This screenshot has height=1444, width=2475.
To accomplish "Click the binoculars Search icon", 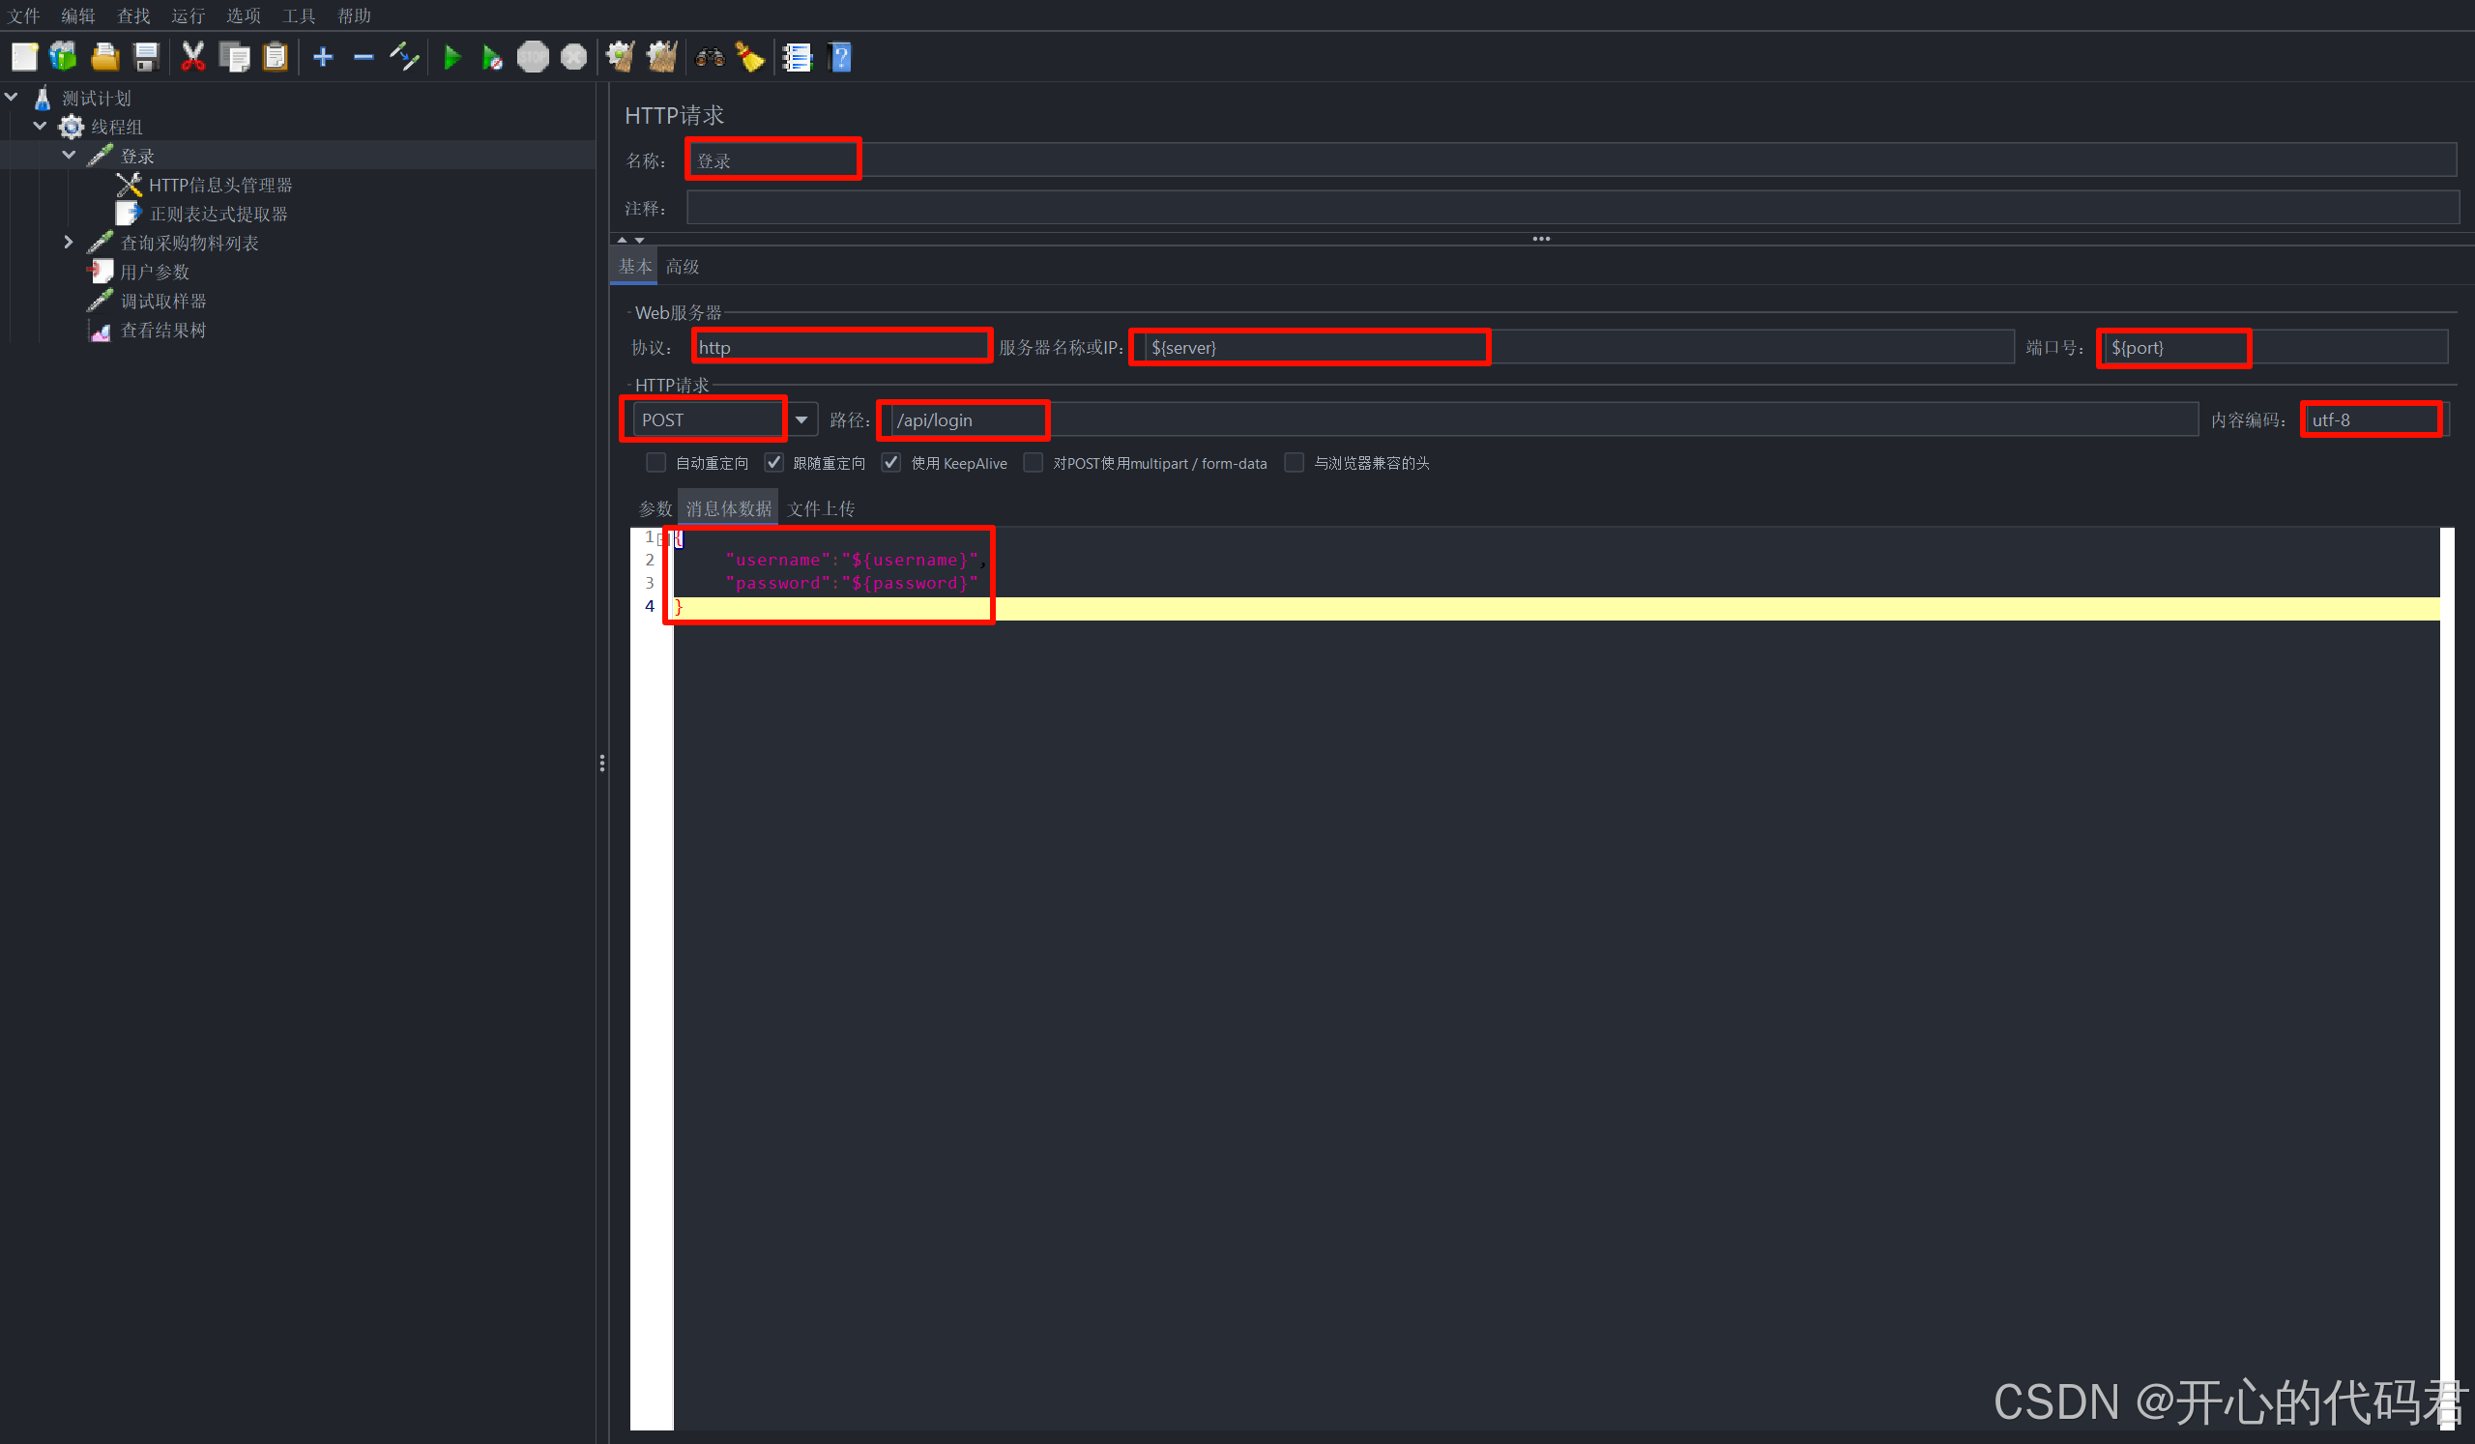I will point(709,57).
